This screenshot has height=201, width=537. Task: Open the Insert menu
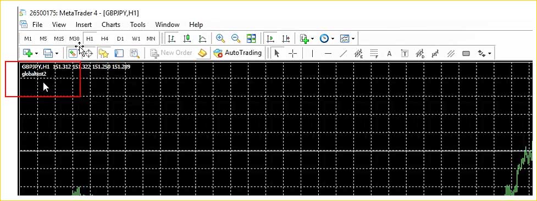coord(84,25)
